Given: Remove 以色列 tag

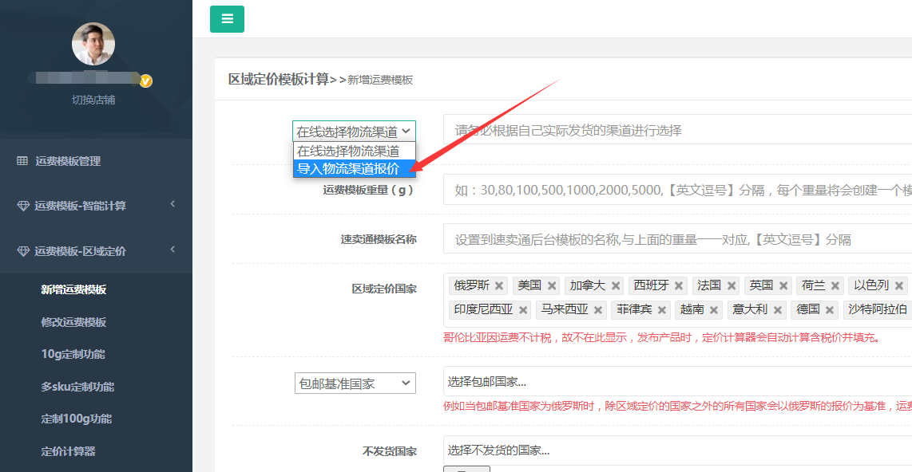Looking at the screenshot, I should tap(899, 285).
